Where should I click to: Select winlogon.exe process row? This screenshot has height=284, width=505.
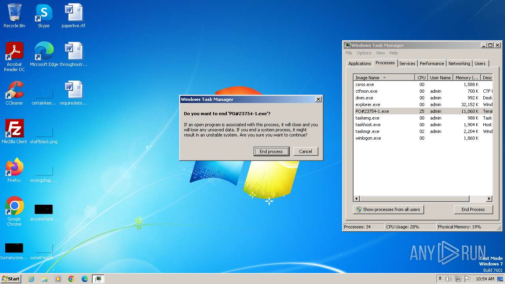[423, 138]
